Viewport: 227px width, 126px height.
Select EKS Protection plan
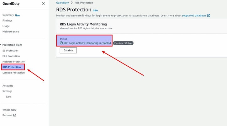11,56
